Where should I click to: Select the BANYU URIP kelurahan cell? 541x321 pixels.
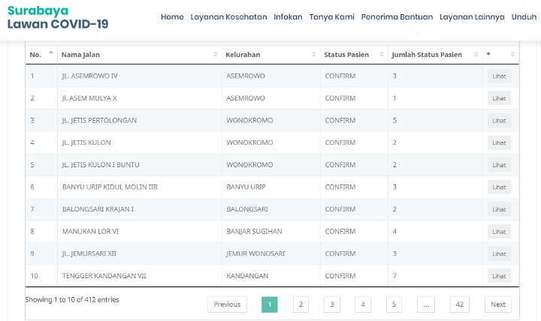click(270, 187)
